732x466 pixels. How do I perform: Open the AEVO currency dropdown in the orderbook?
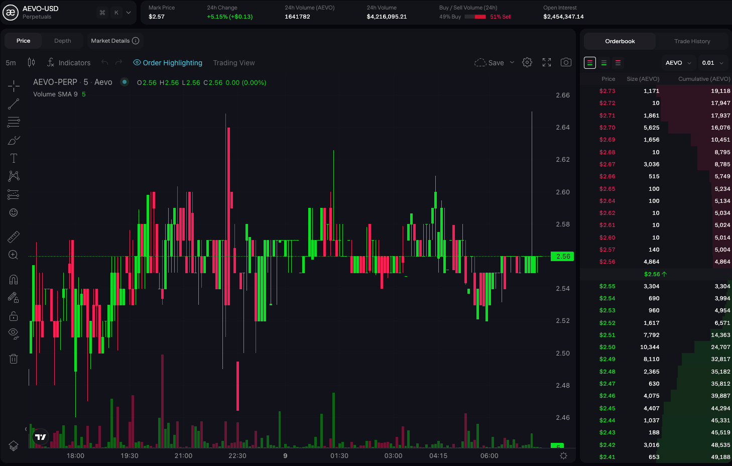click(x=677, y=62)
